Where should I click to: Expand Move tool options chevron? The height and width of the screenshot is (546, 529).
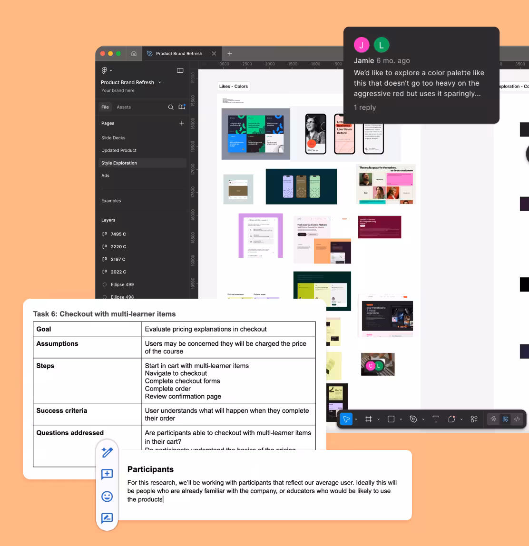pos(356,419)
